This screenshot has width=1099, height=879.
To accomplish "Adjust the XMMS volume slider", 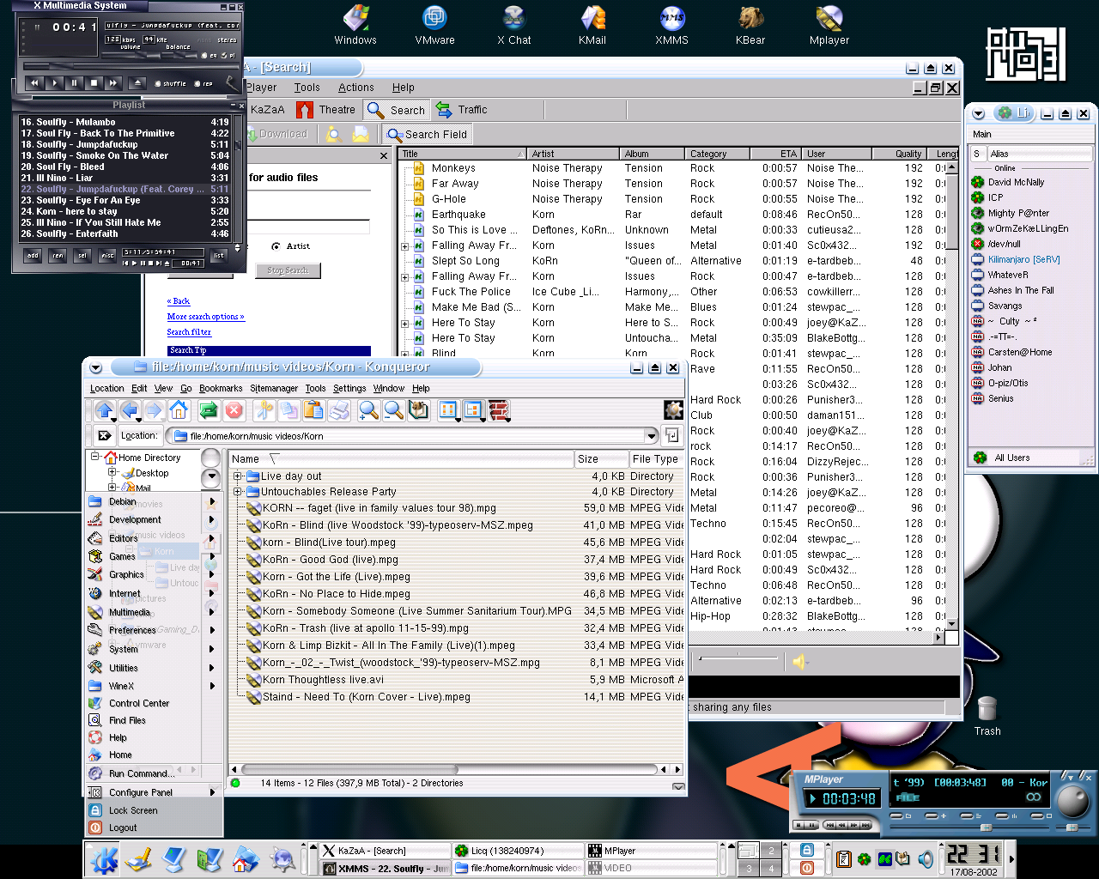I will 131,54.
